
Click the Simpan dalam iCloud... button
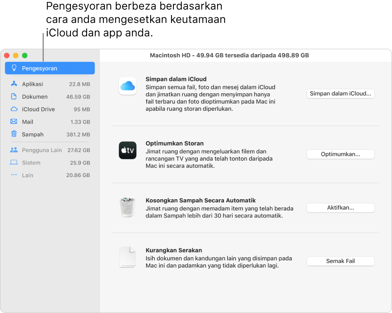[340, 94]
